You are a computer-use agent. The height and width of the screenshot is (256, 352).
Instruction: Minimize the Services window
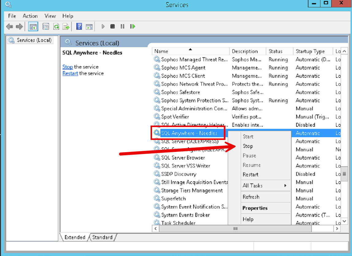(x=314, y=3)
